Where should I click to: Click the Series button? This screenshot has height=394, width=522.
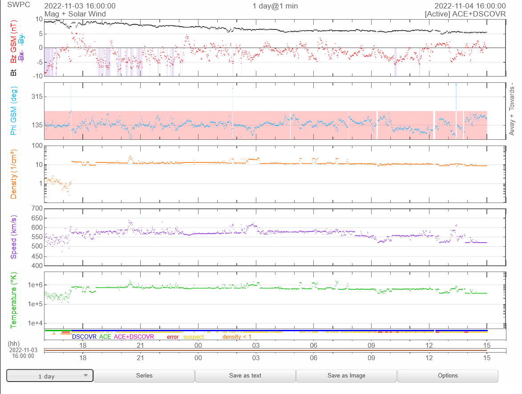coord(144,375)
